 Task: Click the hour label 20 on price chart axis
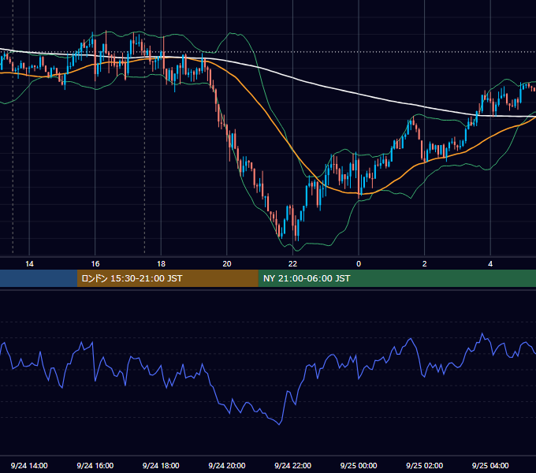(227, 264)
